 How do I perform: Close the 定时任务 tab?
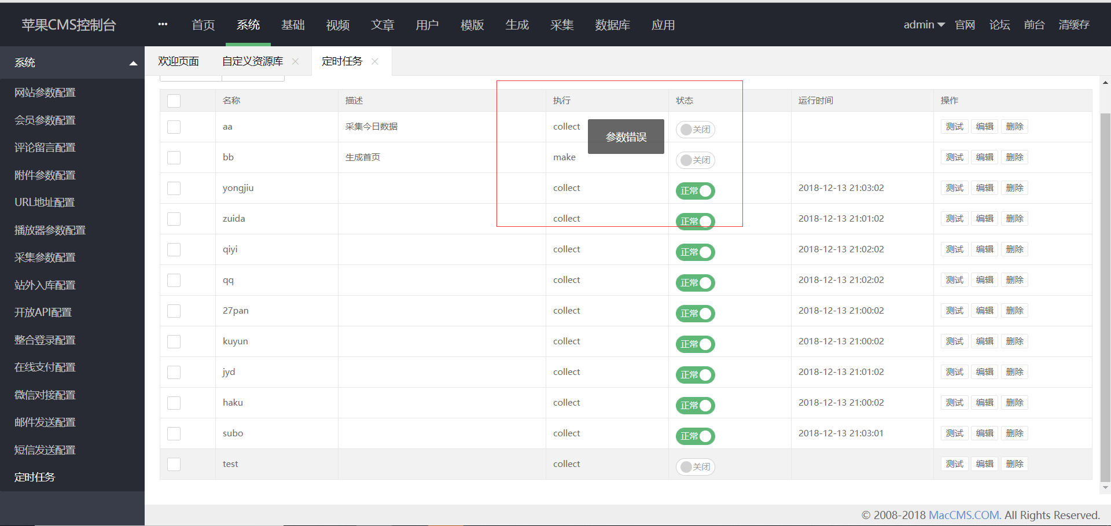(374, 61)
